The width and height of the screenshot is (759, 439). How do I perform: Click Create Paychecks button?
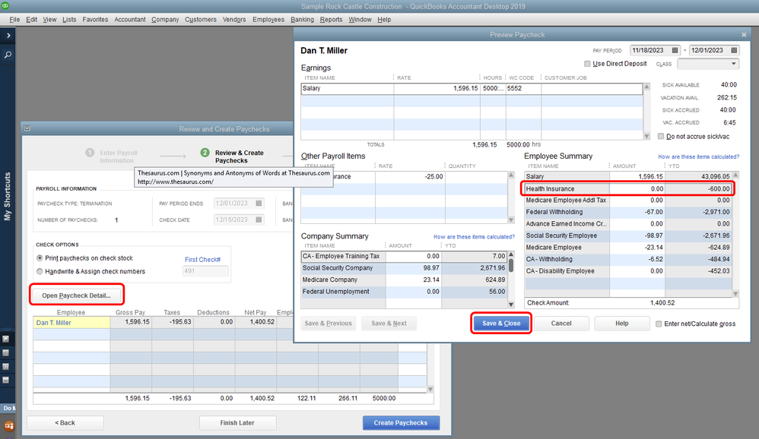coord(401,422)
